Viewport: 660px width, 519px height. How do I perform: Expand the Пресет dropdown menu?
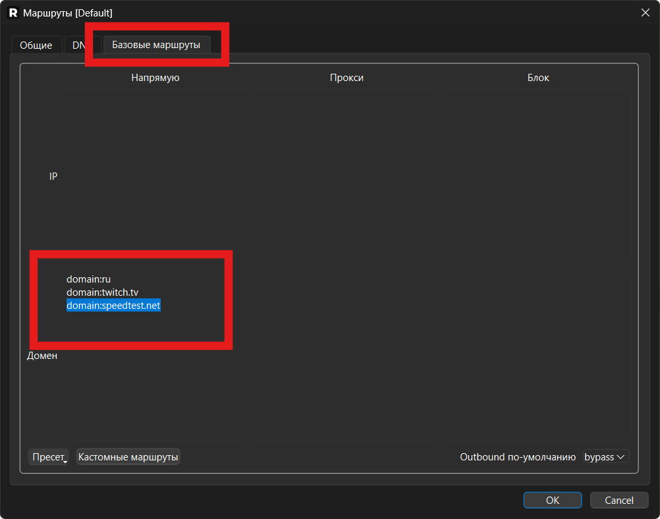49,457
